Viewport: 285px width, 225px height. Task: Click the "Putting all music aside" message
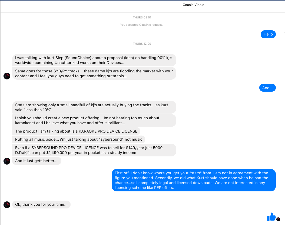[x=79, y=139]
